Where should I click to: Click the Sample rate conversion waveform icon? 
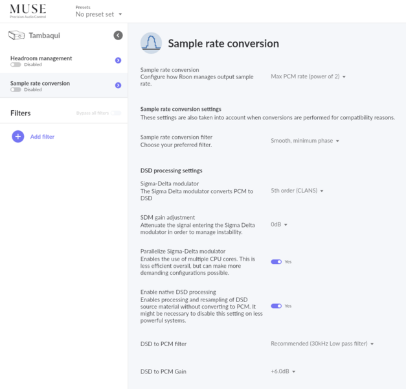click(x=151, y=43)
